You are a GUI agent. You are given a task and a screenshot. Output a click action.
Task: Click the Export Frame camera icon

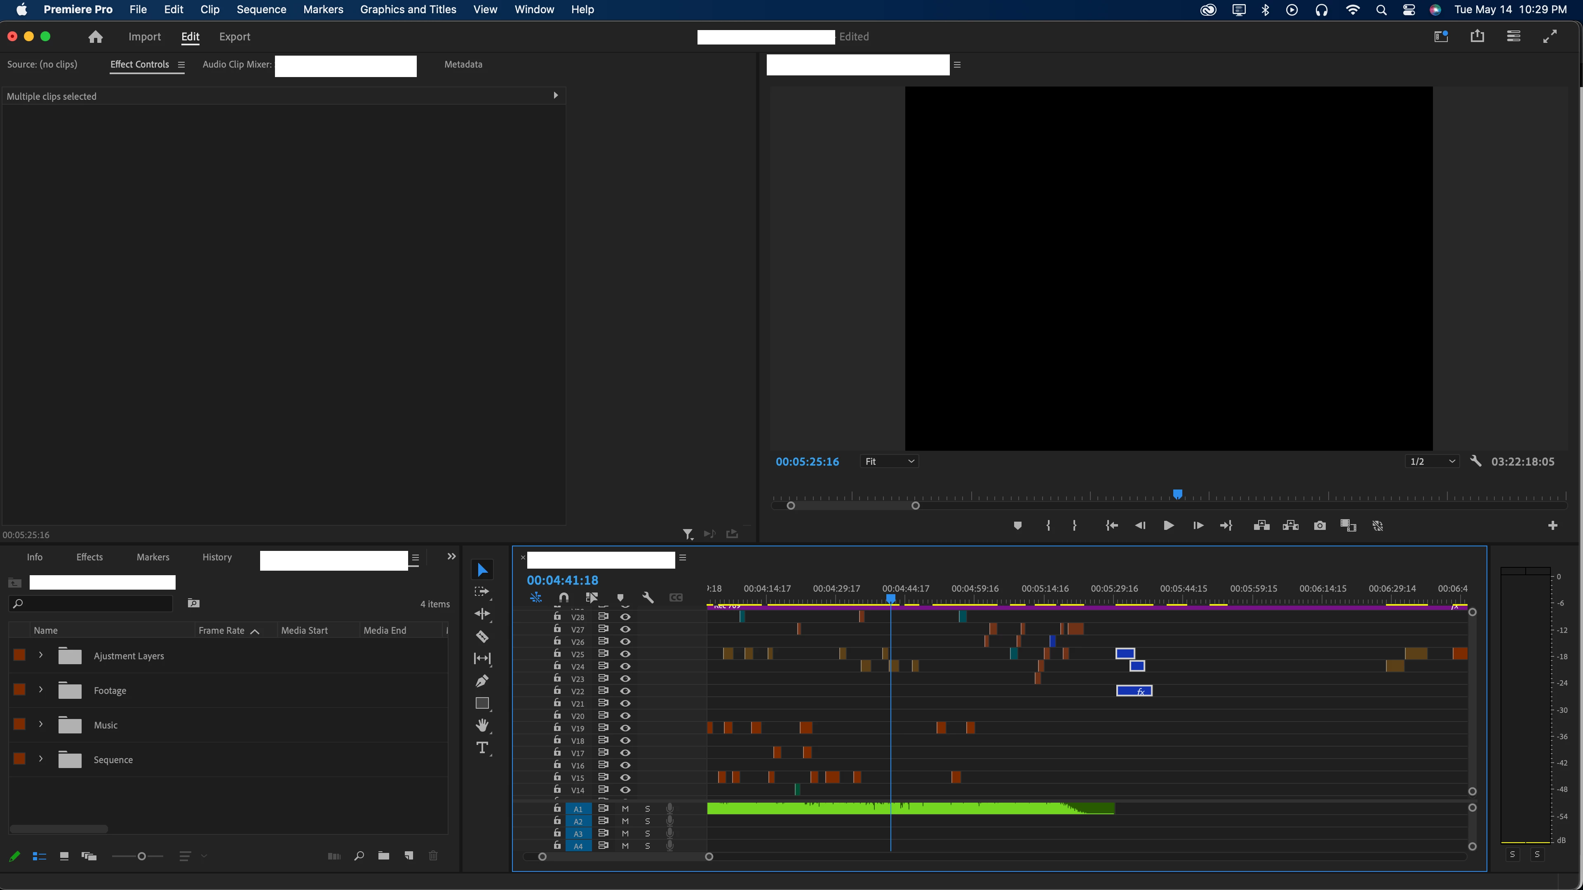click(x=1319, y=526)
